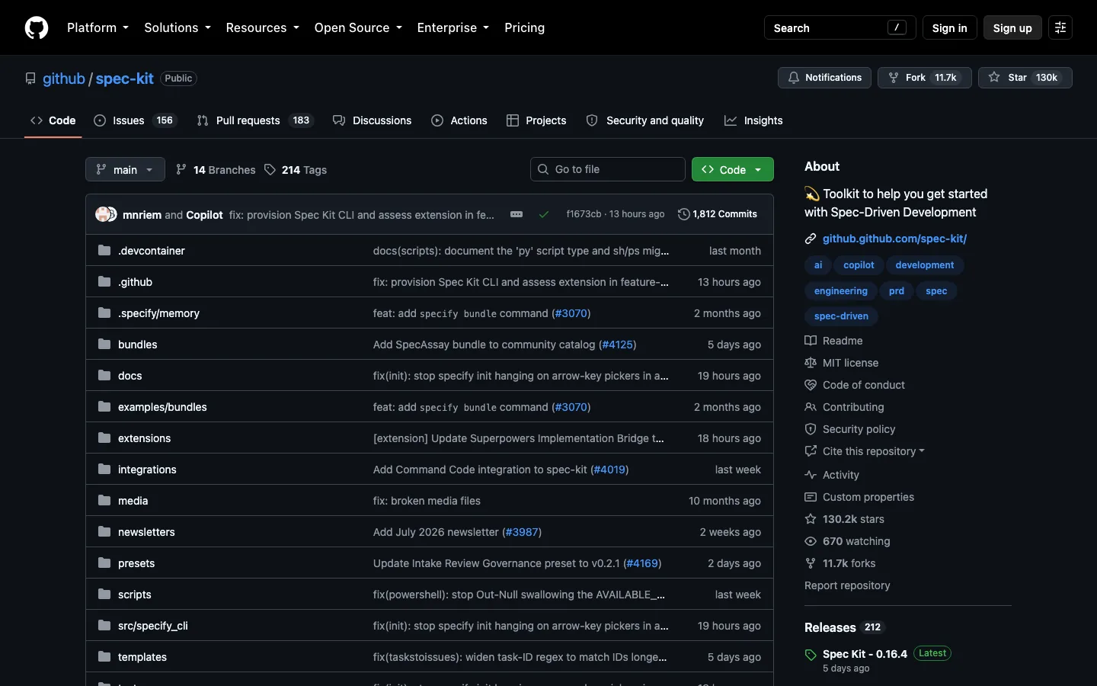This screenshot has height=686, width=1097.
Task: Click the commit details ellipsis icon
Action: click(x=517, y=214)
